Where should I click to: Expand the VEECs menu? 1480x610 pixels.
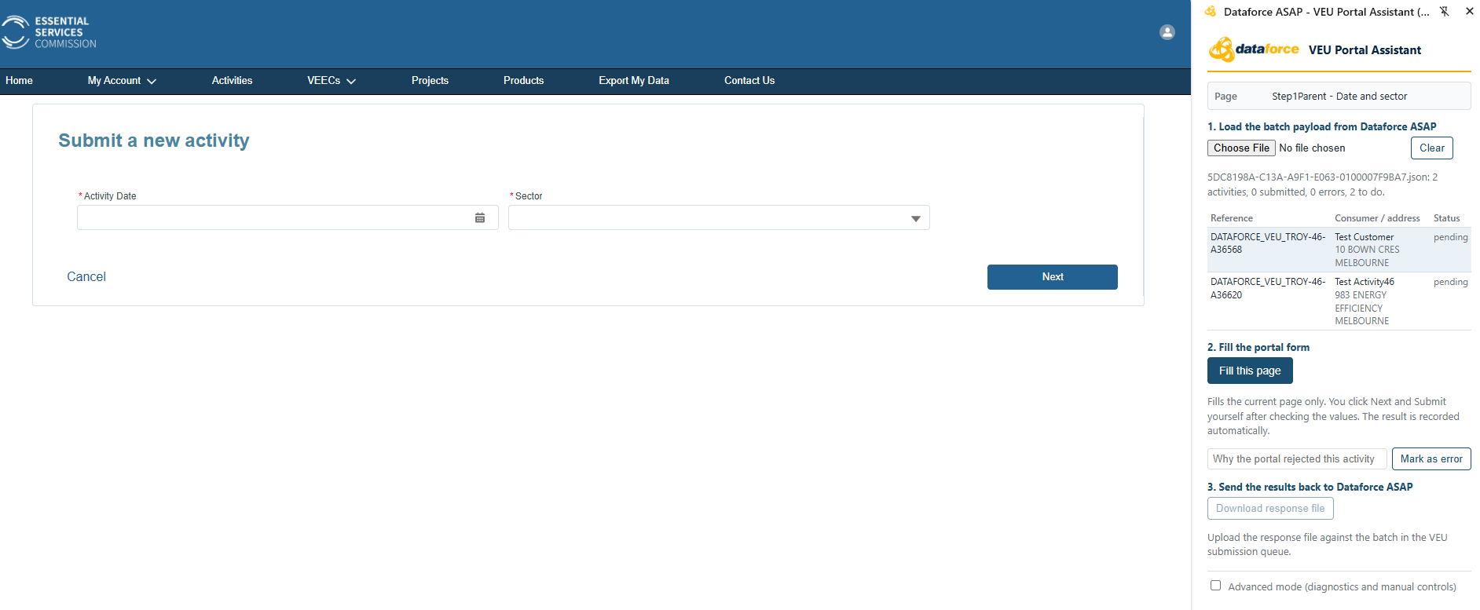pos(332,81)
